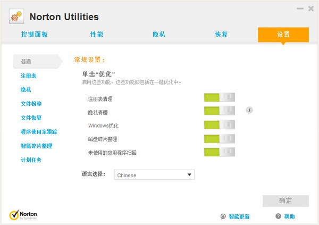
Task: Go to the 恢复 tab
Action: click(221, 35)
